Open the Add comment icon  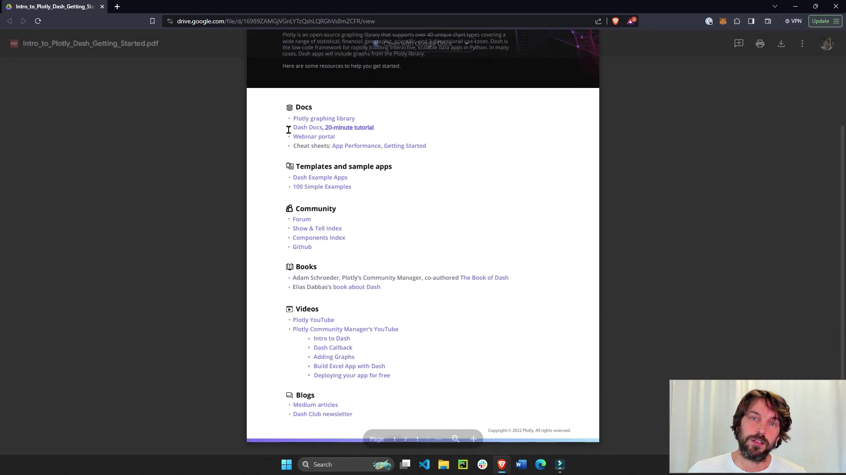(x=738, y=44)
